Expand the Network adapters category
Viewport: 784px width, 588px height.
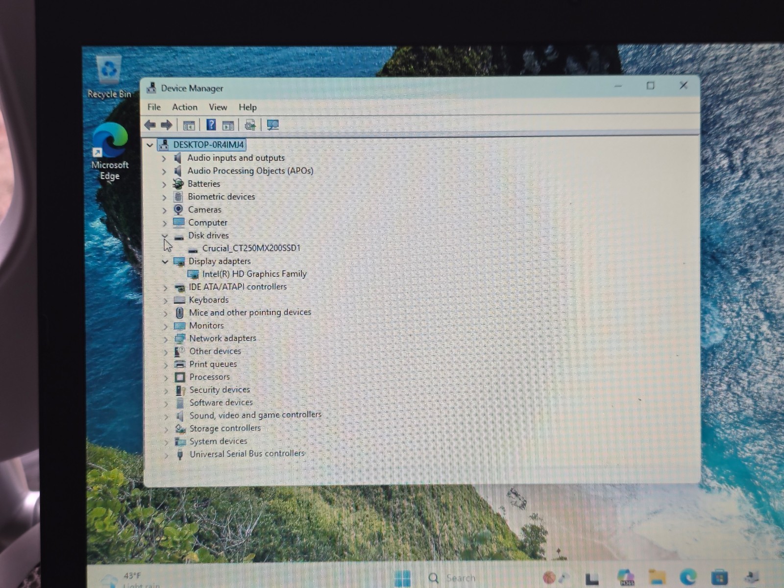(x=166, y=339)
